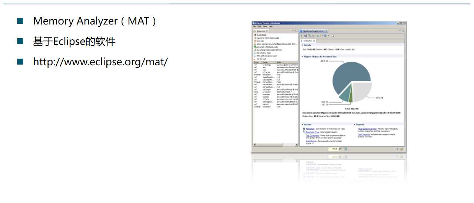Viewport: 474px width, 203px height.
Task: Click the Name column header in Inspector
Action: pyautogui.click(x=269, y=62)
